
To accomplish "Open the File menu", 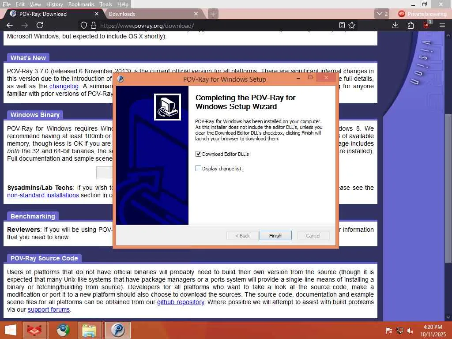I will pyautogui.click(x=6, y=4).
